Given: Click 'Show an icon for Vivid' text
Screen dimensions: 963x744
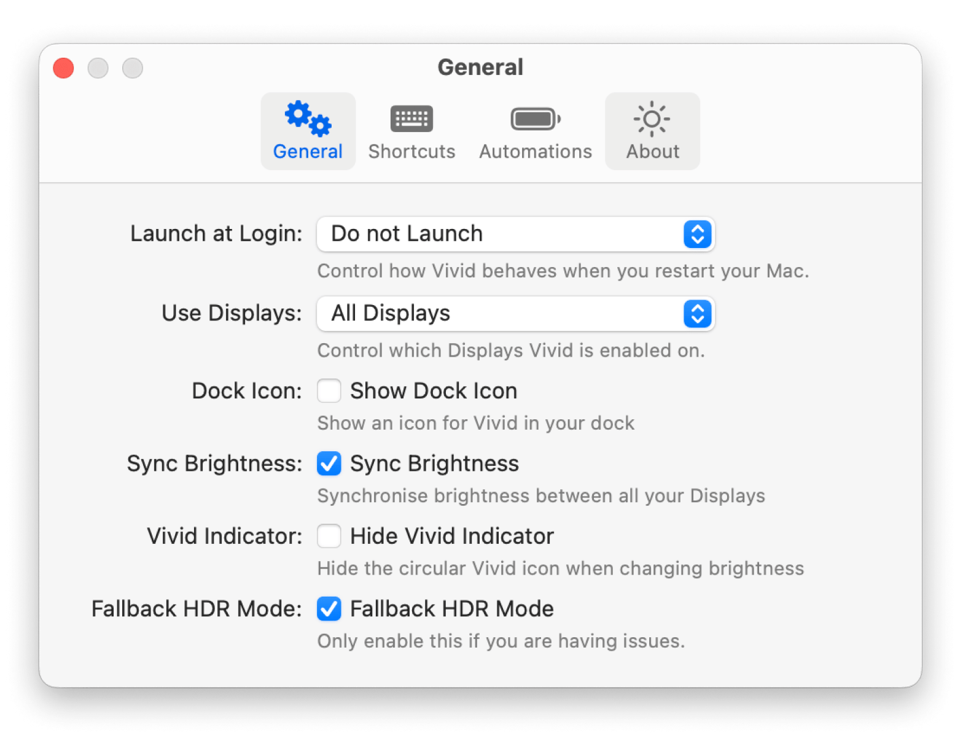Looking at the screenshot, I should click(476, 423).
